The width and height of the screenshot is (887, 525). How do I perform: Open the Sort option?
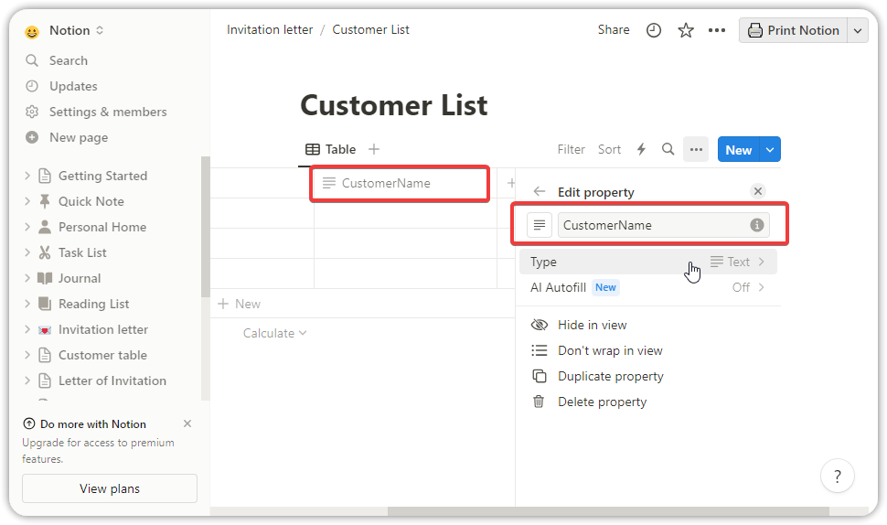click(x=609, y=149)
